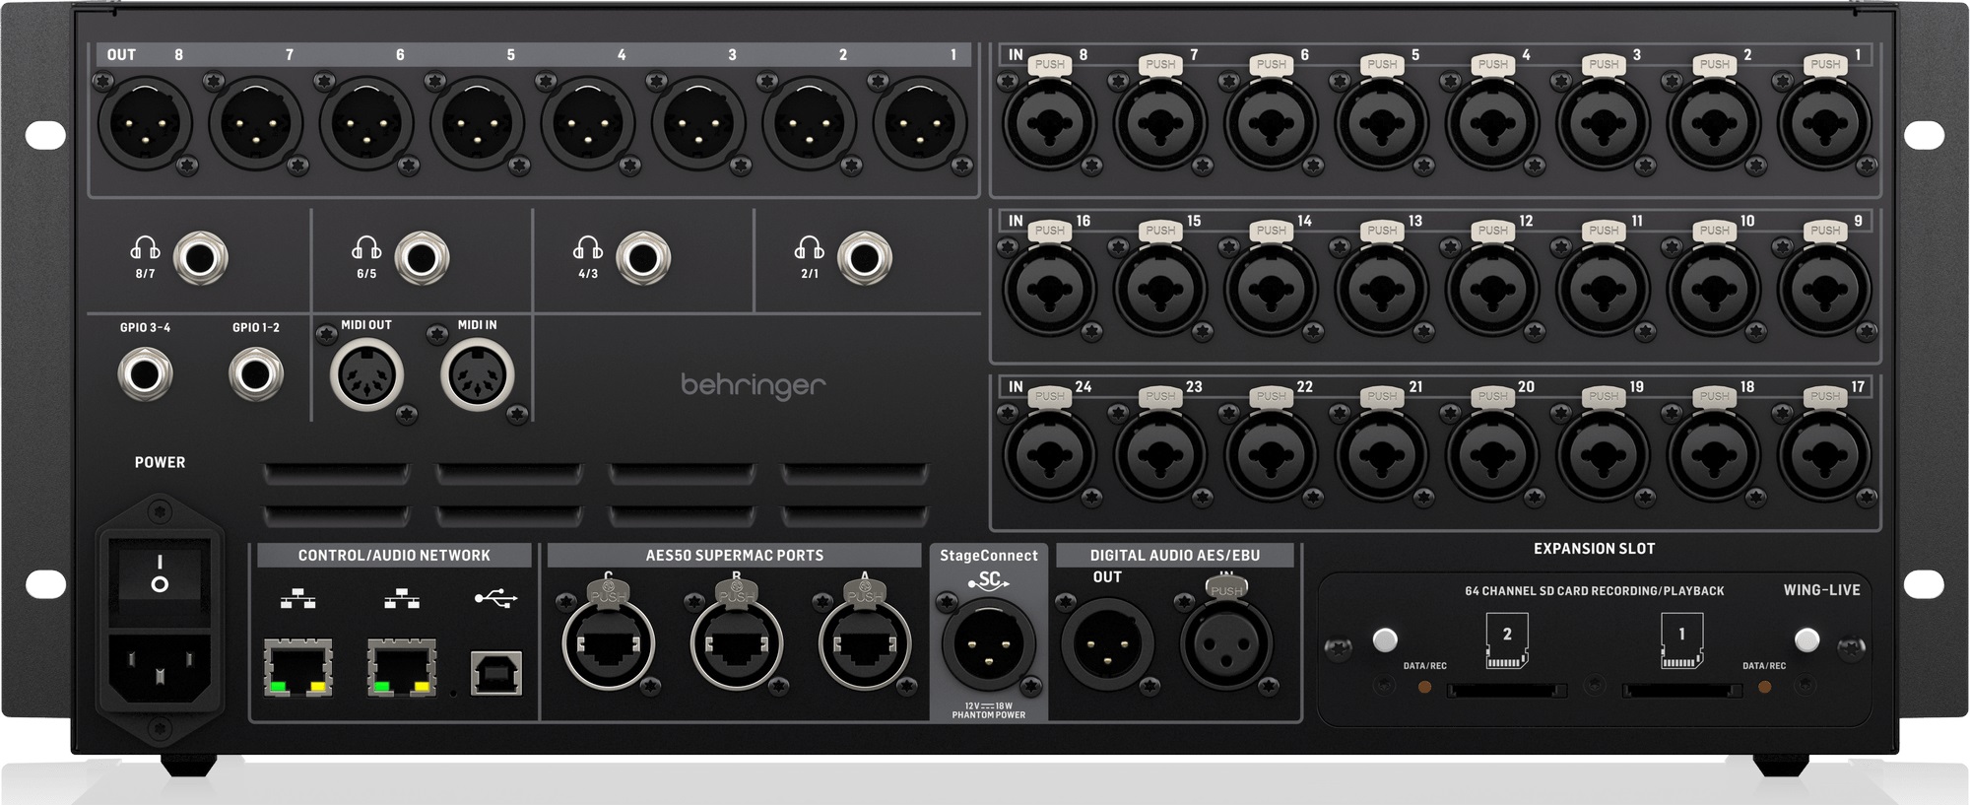Click the 6/5 headphone jack
Image resolution: width=1970 pixels, height=805 pixels.
click(422, 259)
